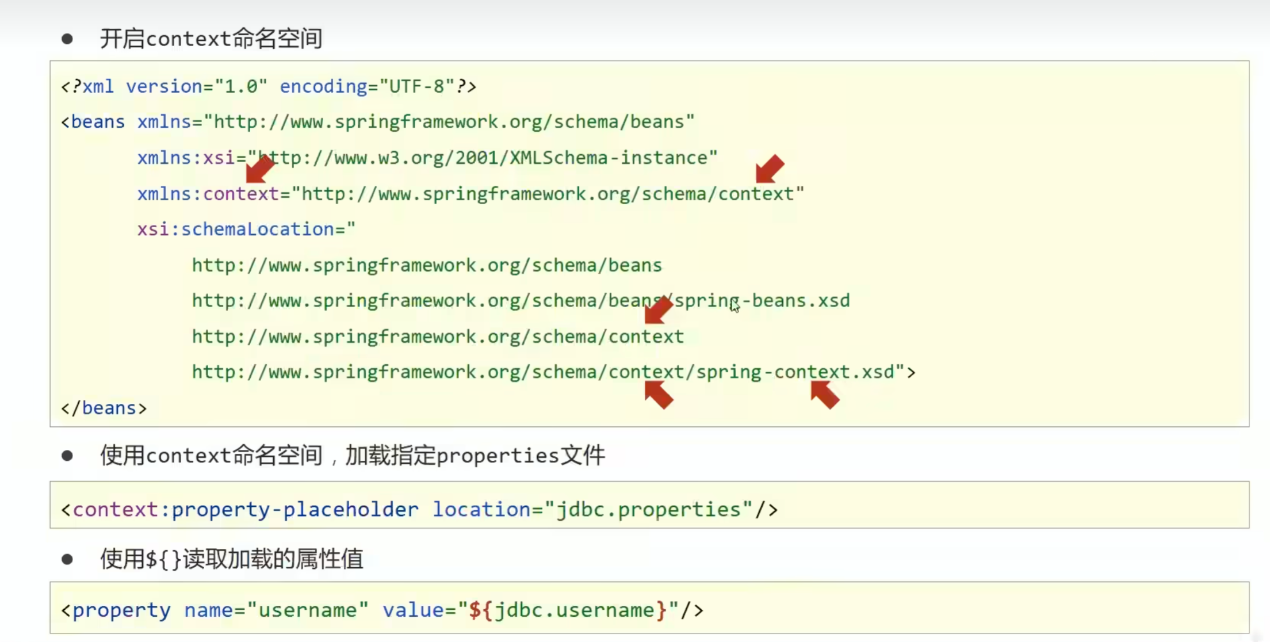Viewport: 1270px width, 642px height.
Task: Click the "jdbc.properties" location value
Action: point(648,510)
